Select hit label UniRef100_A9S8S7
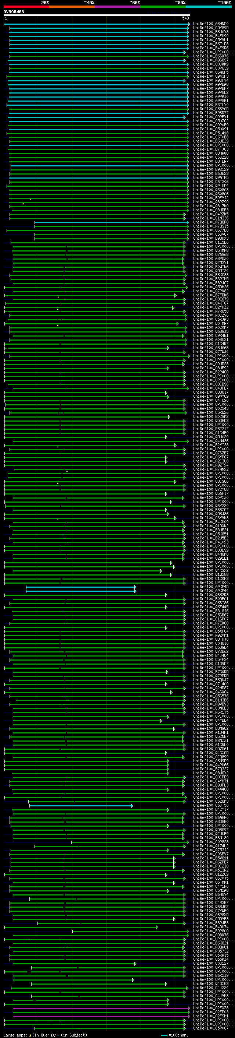This screenshot has height=1038, width=235. pos(211,60)
